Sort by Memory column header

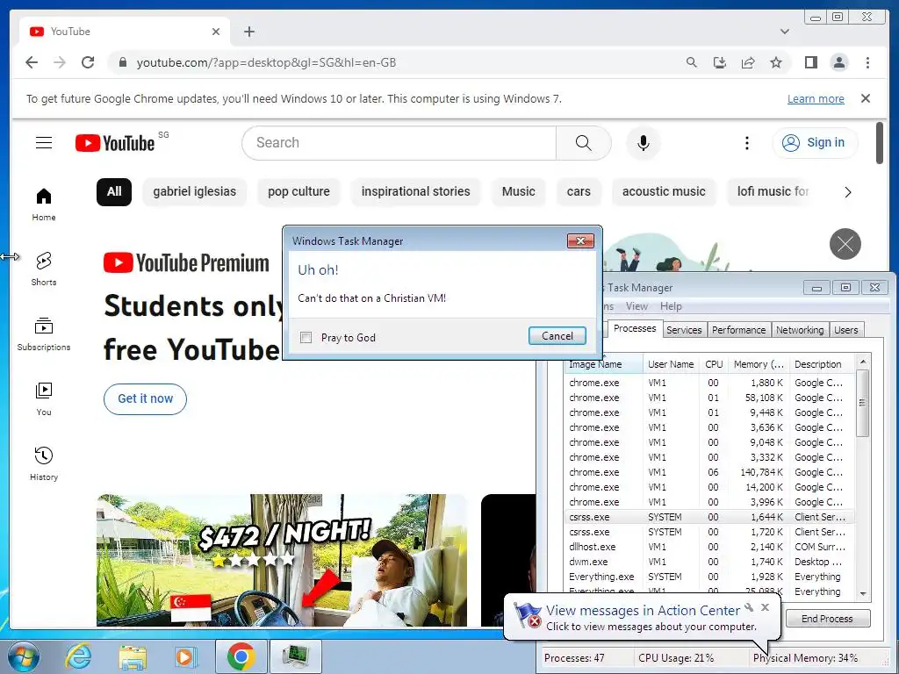(x=758, y=364)
